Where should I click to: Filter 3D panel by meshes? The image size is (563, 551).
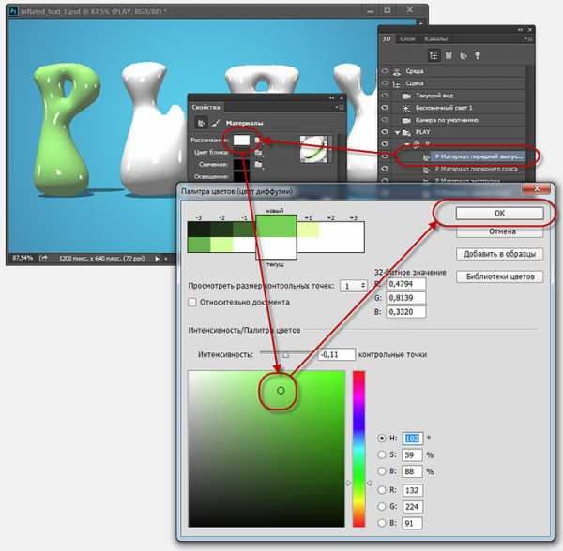[449, 55]
